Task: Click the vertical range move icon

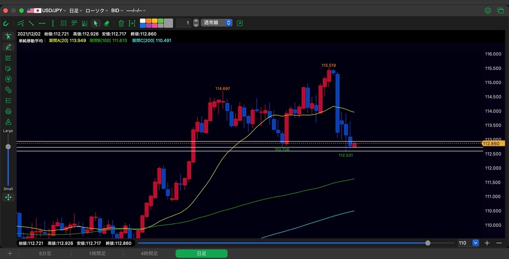Action: pyautogui.click(x=132, y=23)
